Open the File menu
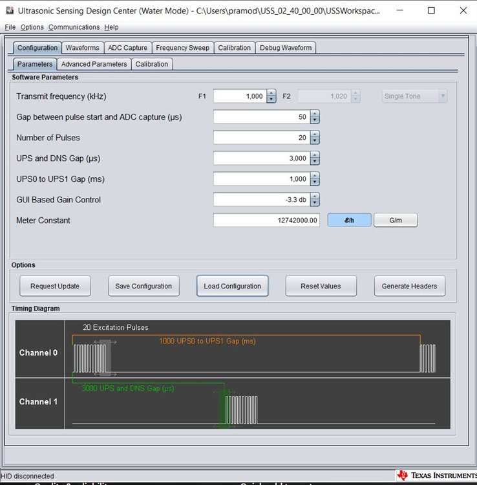 tap(10, 27)
